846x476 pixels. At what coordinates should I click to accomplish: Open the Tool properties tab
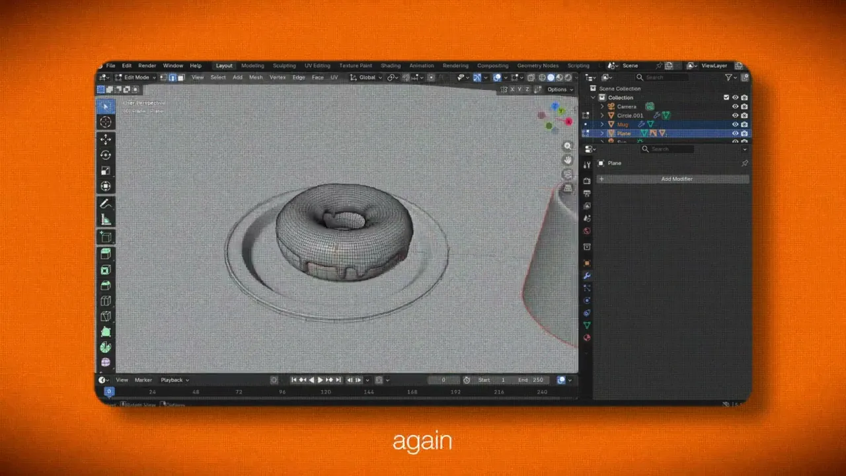pos(587,165)
